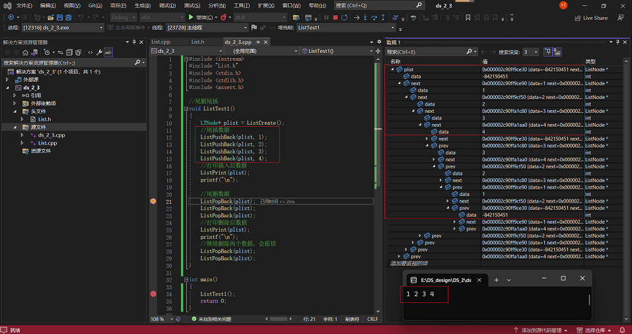Screen dimensions: 632x334
Task: Click the Step Into icon
Action: (365, 18)
